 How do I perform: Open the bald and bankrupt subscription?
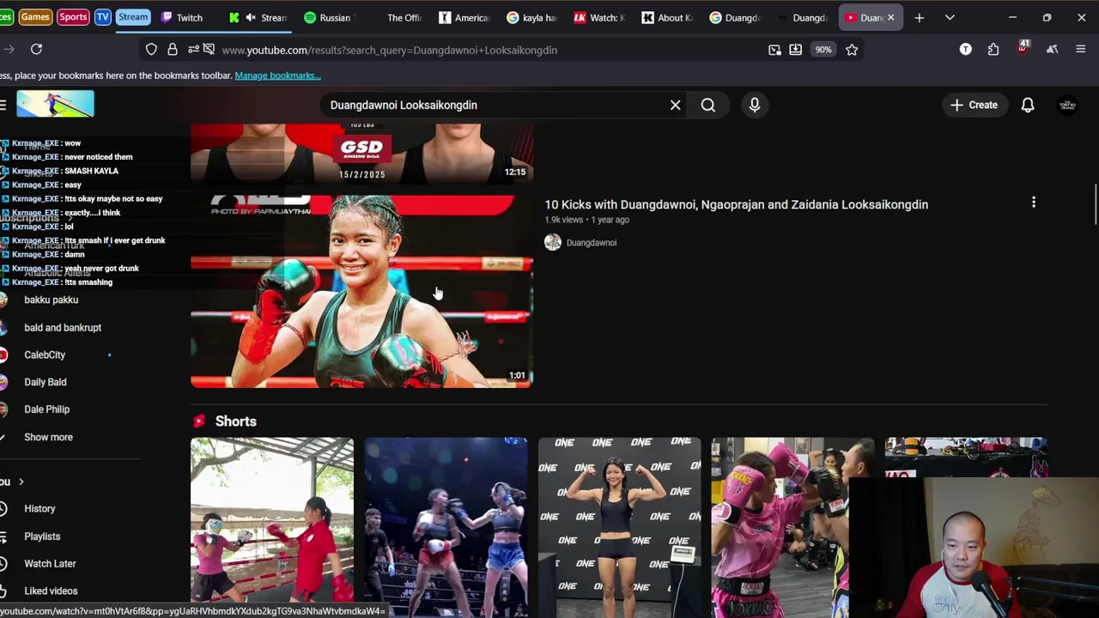(x=63, y=327)
